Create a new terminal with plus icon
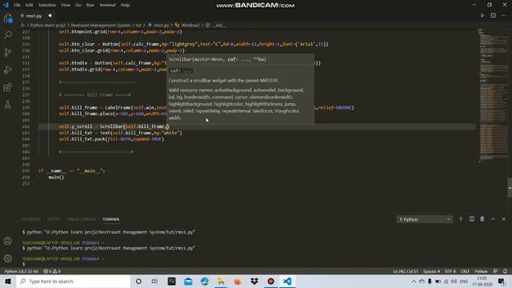 click(461, 219)
